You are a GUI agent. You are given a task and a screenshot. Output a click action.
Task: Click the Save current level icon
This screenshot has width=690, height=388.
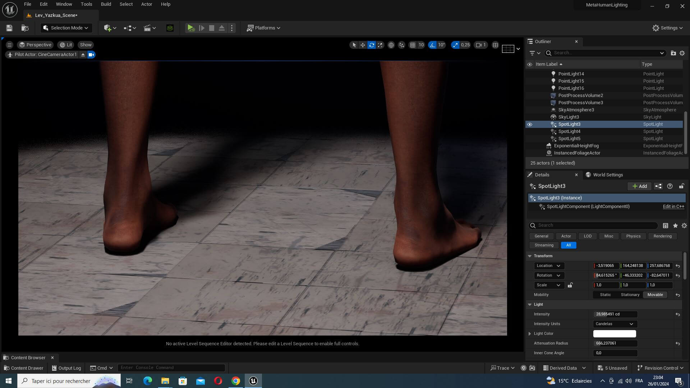[9, 28]
